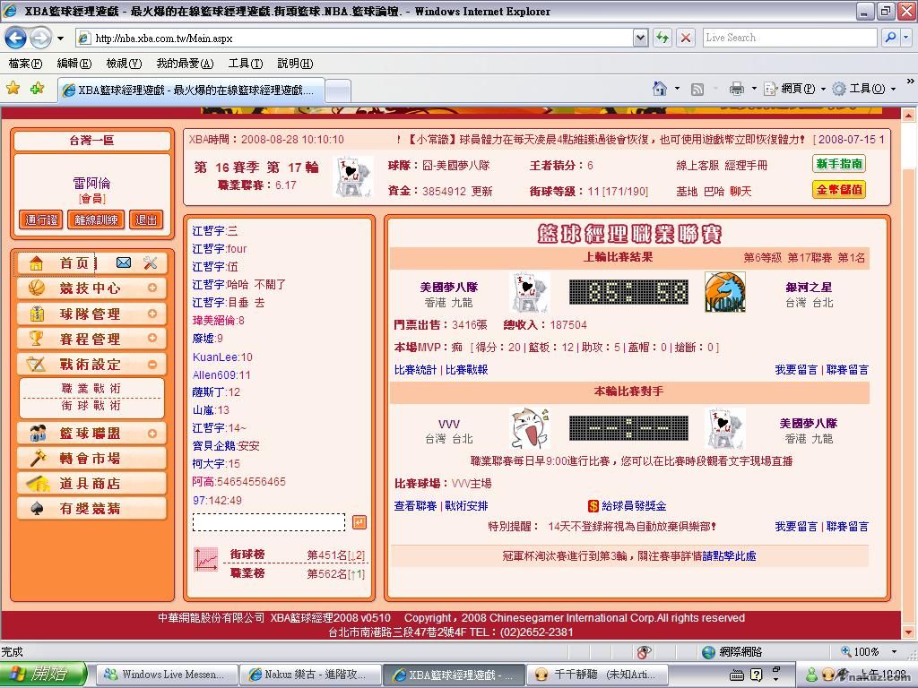The image size is (918, 688).
Task: Click the yellow favorites star icon
Action: (13, 89)
